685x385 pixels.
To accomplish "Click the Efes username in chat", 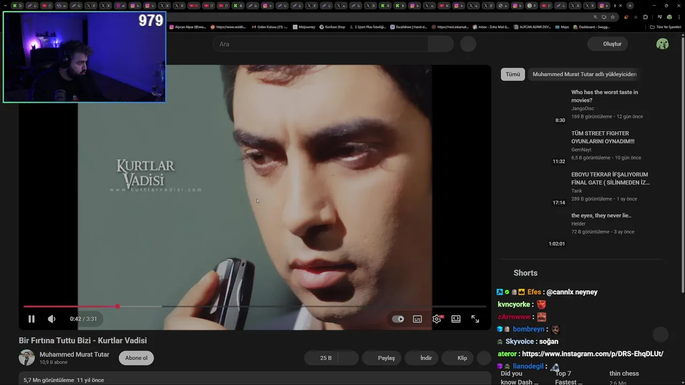I will [x=534, y=292].
